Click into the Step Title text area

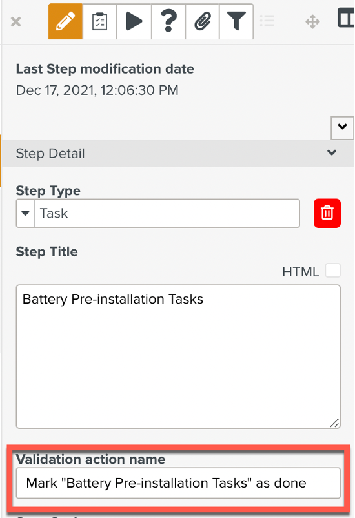point(178,357)
